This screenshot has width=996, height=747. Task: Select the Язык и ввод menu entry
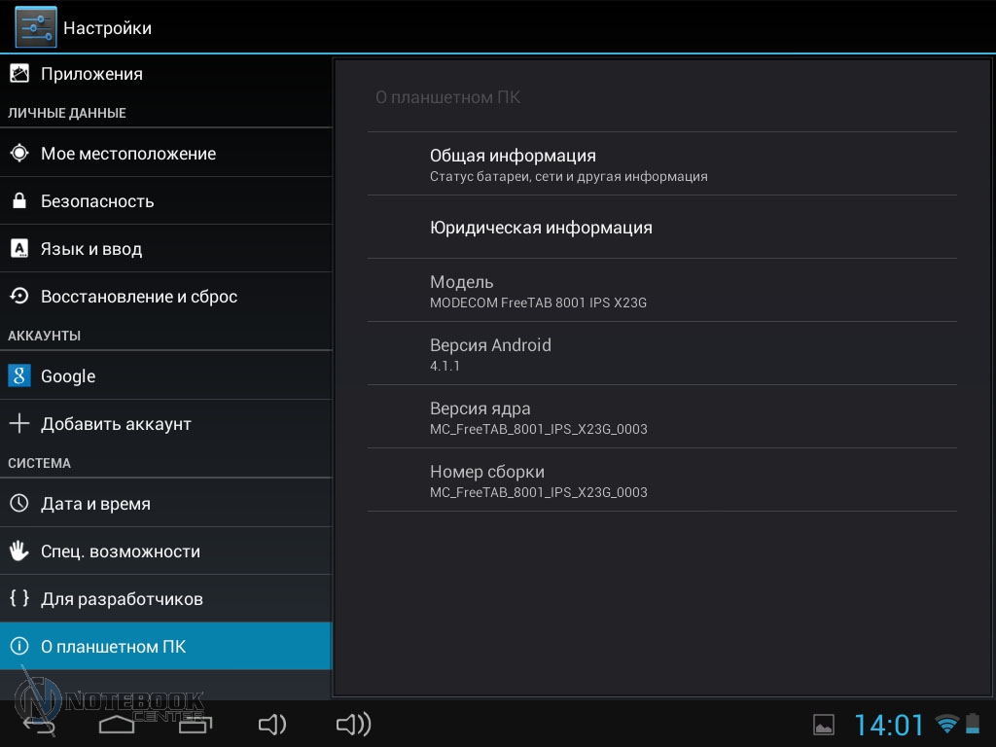[x=91, y=249]
